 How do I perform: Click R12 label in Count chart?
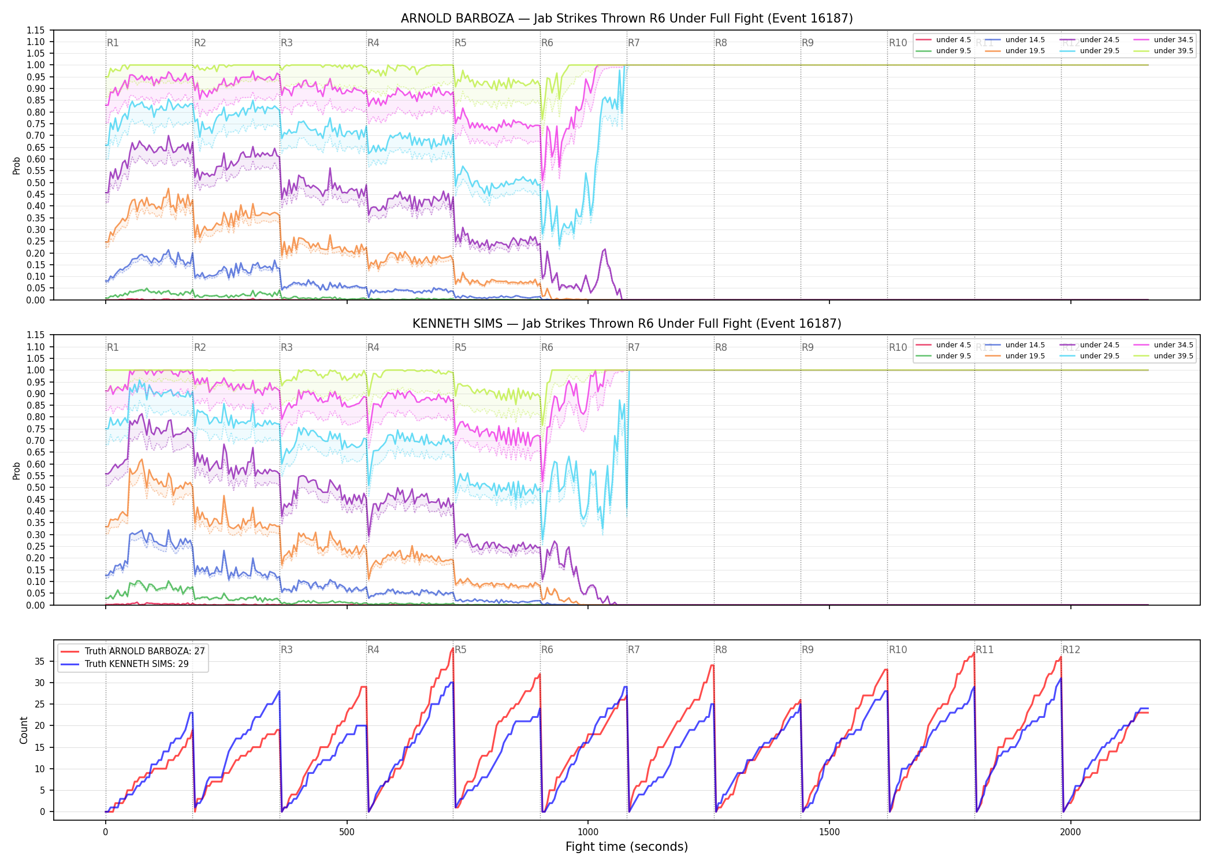(x=1071, y=650)
